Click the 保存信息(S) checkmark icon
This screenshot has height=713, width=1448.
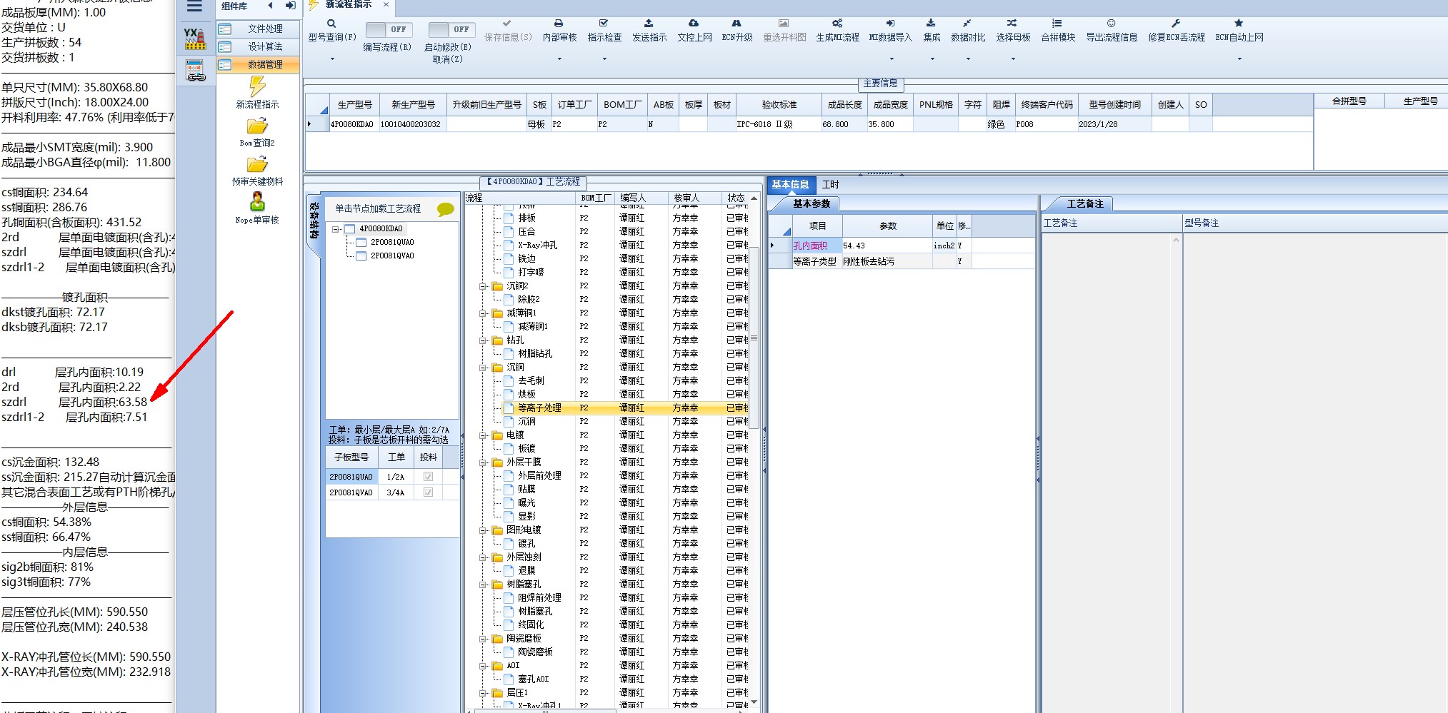point(506,24)
